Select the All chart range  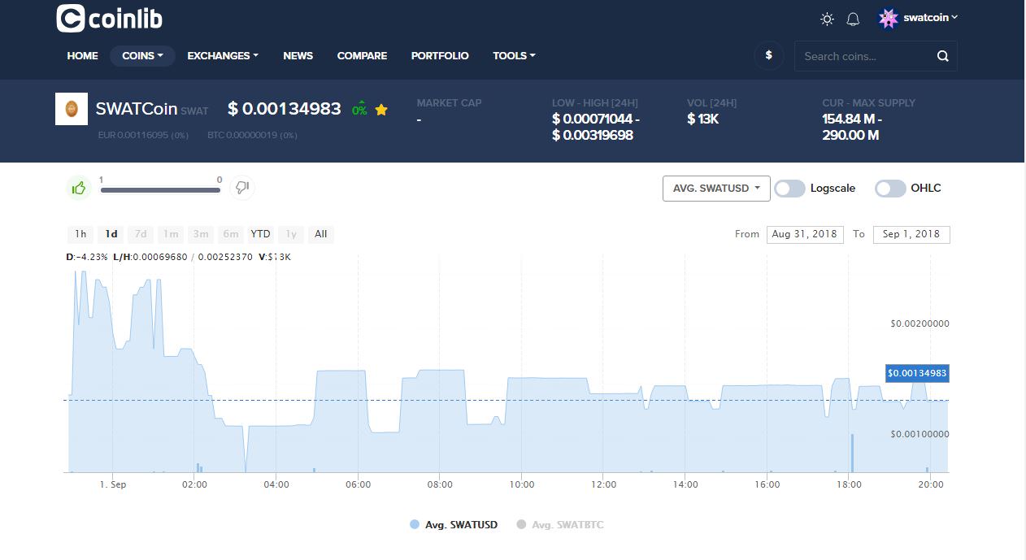(x=321, y=234)
